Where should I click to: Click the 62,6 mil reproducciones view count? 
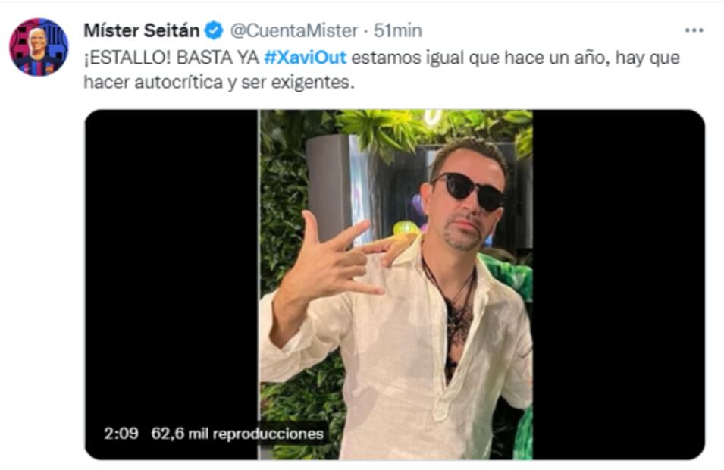pos(237,434)
